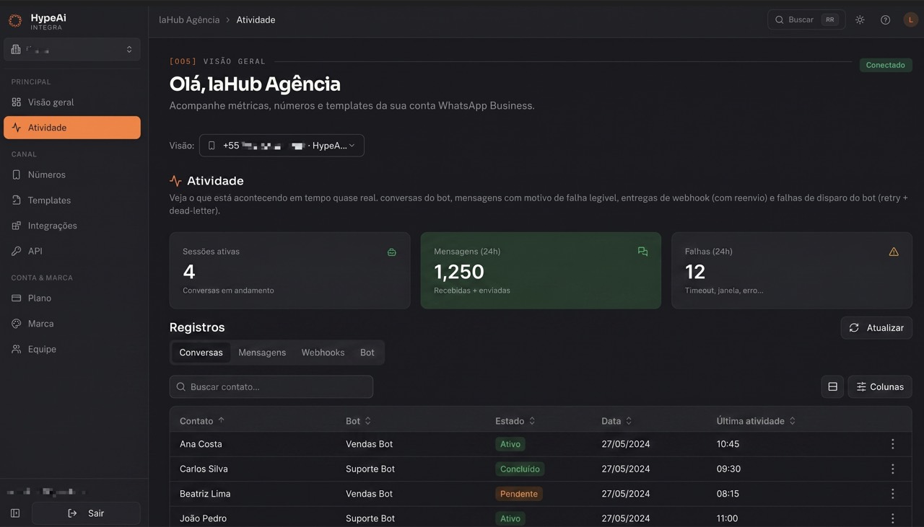Open Integrações in the sidebar
Screen dimensions: 924x527
tap(72, 226)
